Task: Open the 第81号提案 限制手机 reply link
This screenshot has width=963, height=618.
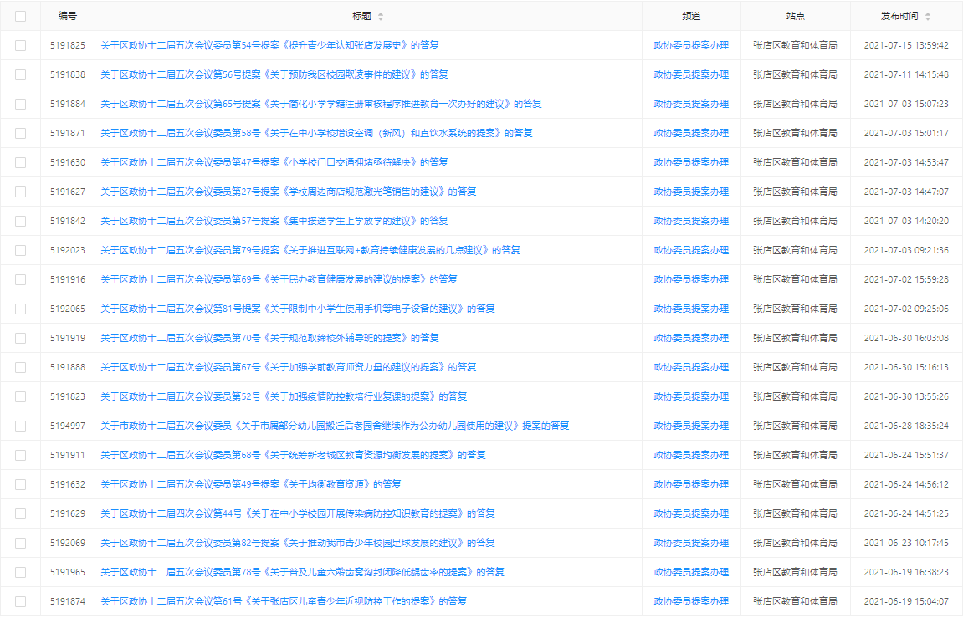Action: (297, 309)
